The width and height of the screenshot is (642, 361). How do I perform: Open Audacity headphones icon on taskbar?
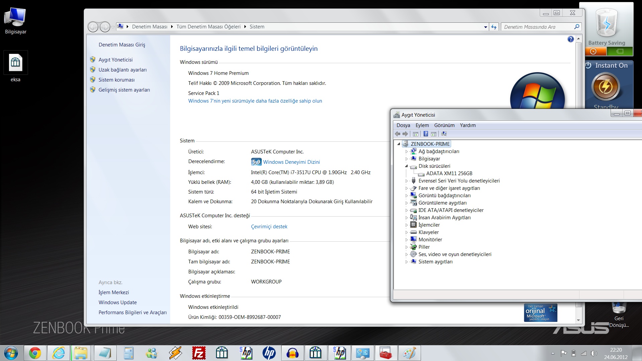(293, 353)
